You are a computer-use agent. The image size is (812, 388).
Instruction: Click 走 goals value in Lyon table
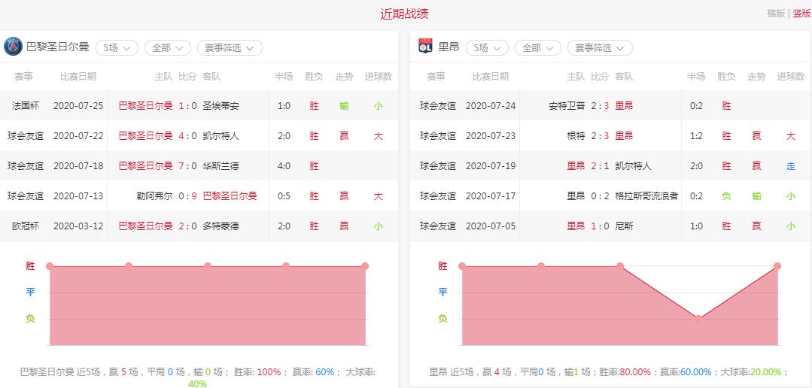(791, 166)
